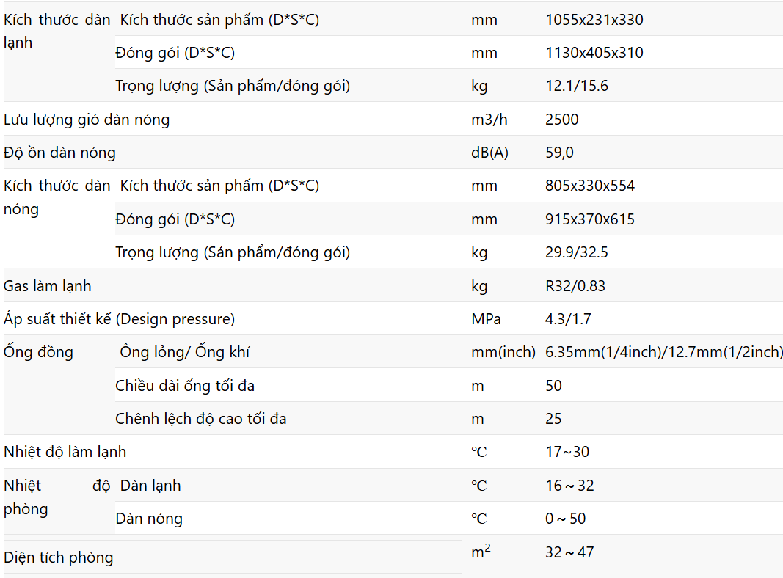Click the 59,0 noise level value
Screen dimensions: 783x578
click(559, 153)
